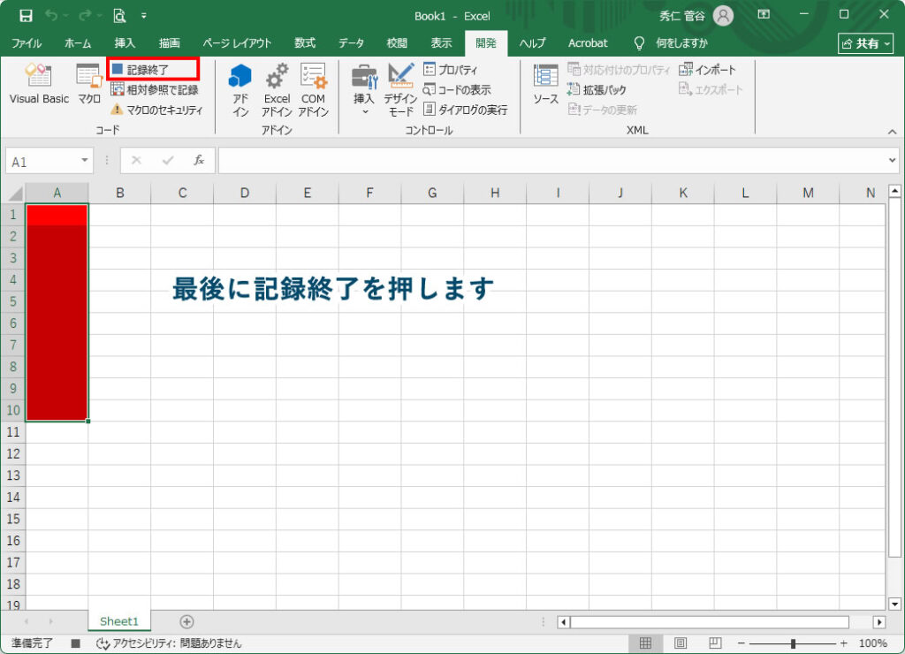Click the horizontal scrollbar left arrow
This screenshot has width=905, height=654.
(564, 622)
